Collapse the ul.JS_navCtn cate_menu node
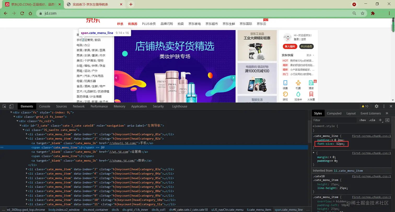This screenshot has width=395, height=212. (24, 130)
